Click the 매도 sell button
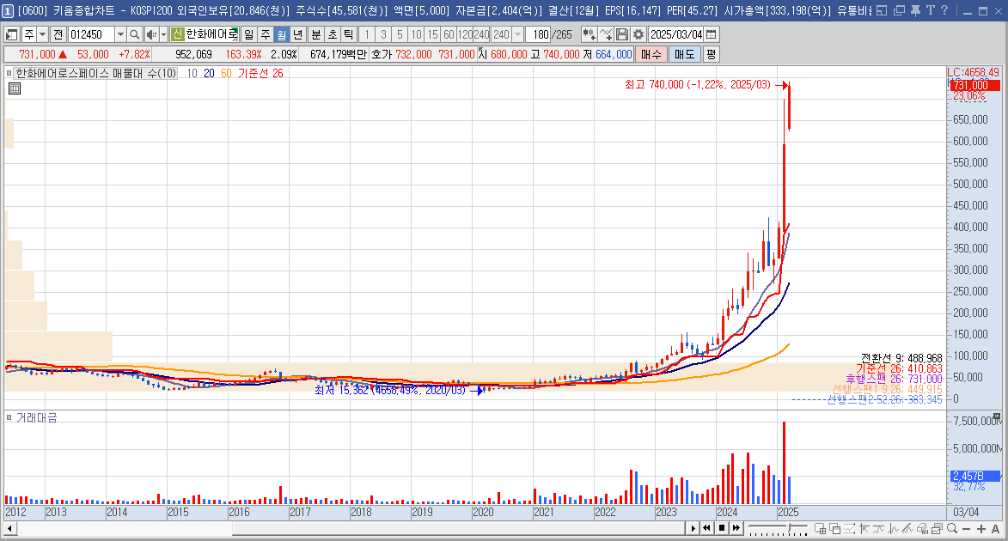This screenshot has height=541, width=1008. tap(684, 55)
